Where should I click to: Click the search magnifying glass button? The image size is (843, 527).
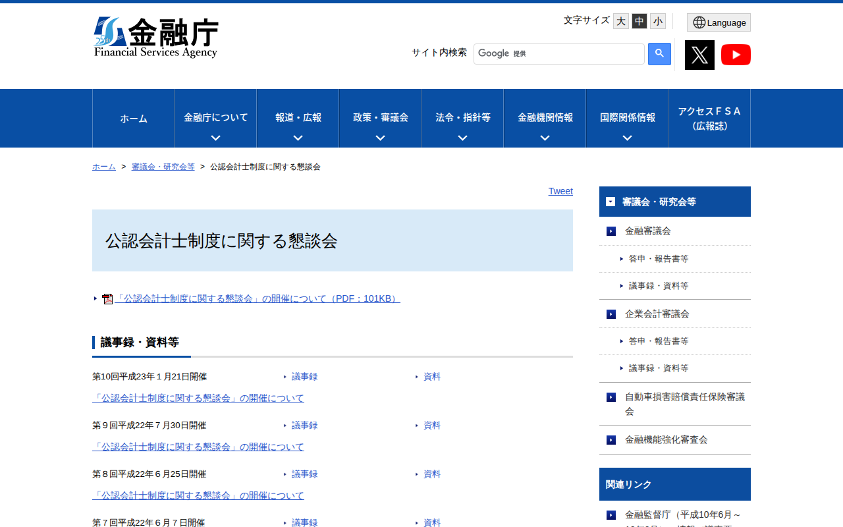[659, 53]
